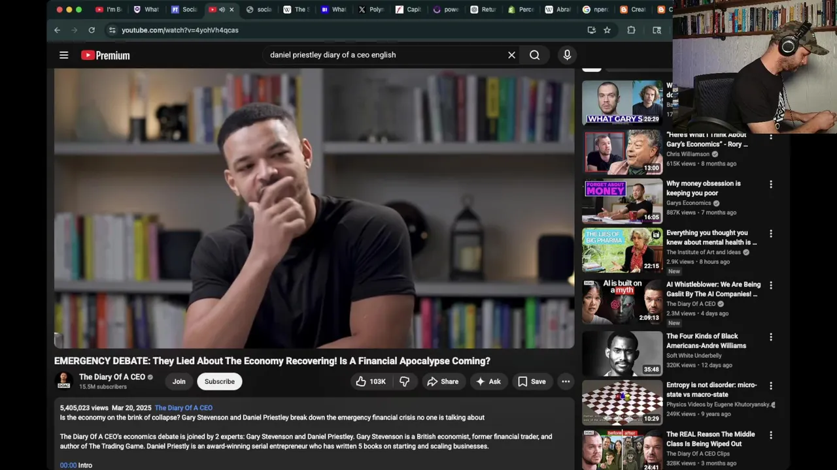Click the main video player
This screenshot has width=837, height=470.
click(x=314, y=208)
